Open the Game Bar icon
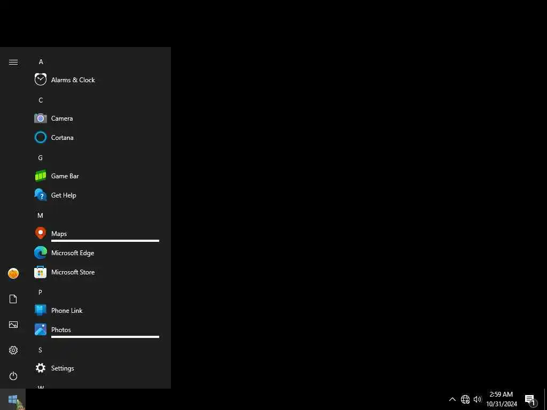 [41, 176]
